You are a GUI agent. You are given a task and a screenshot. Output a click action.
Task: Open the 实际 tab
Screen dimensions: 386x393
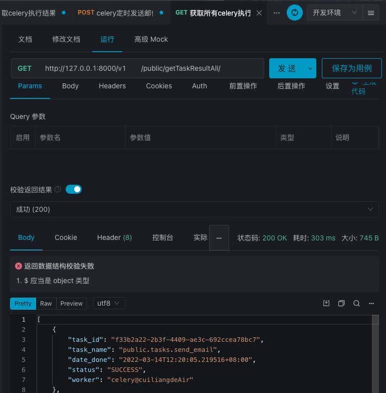tap(200, 237)
